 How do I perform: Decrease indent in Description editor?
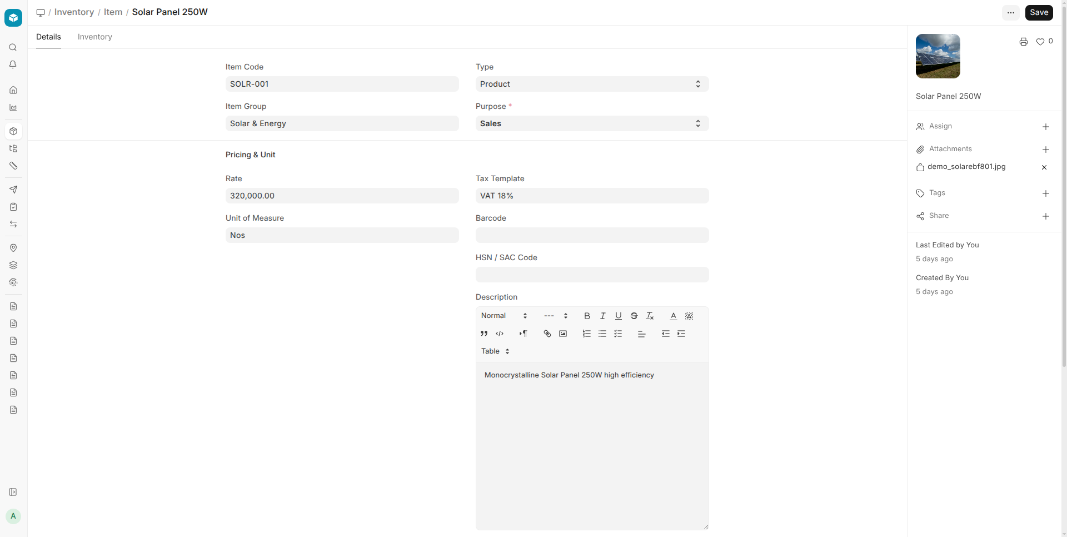(666, 334)
